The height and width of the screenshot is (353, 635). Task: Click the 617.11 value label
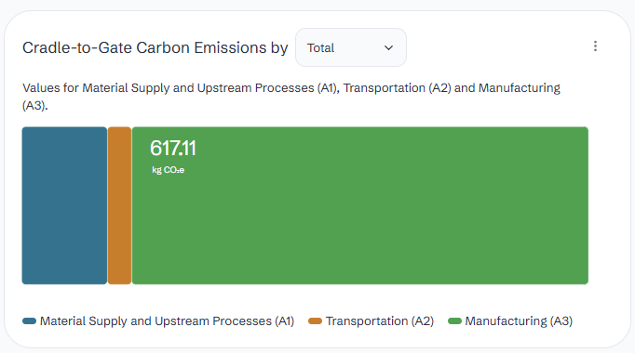(173, 149)
